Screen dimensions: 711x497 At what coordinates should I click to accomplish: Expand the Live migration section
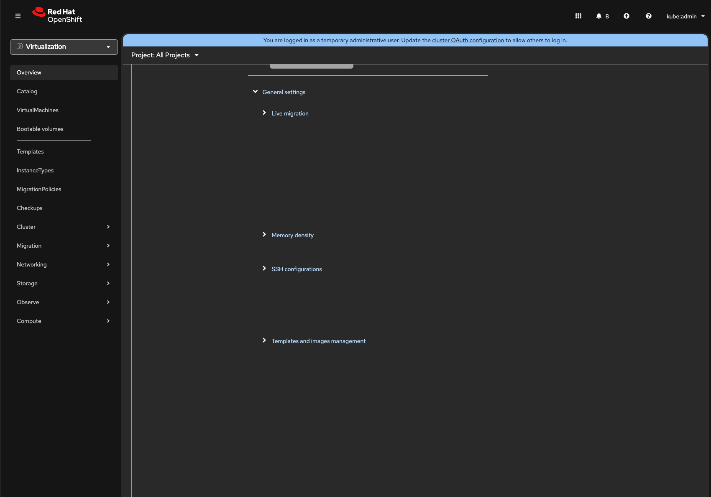[x=285, y=113]
